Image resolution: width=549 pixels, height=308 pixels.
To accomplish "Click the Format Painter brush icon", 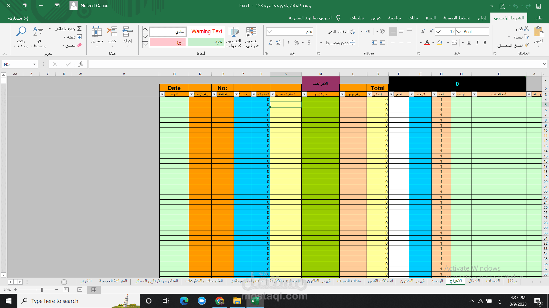I will point(527,45).
